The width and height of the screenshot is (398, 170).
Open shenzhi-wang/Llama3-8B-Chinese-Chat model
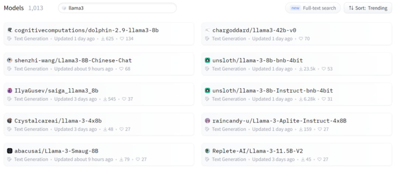pos(99,64)
